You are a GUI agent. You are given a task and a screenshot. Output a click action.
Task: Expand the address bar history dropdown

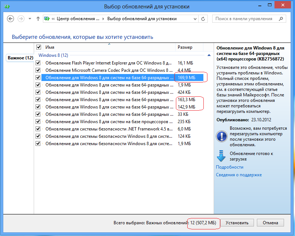pos(195,19)
